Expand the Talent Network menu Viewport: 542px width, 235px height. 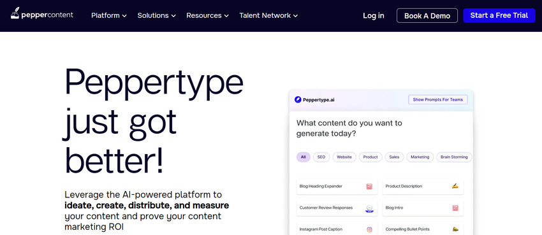(x=268, y=15)
